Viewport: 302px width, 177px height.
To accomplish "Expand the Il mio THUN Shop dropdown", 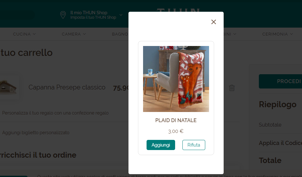I will pyautogui.click(x=121, y=15).
